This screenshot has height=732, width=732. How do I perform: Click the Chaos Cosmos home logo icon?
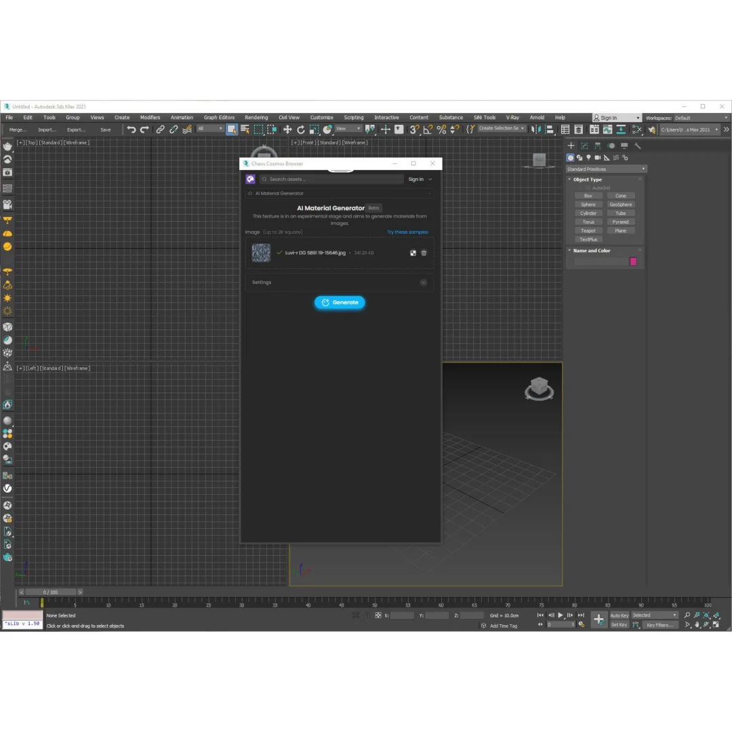(250, 179)
